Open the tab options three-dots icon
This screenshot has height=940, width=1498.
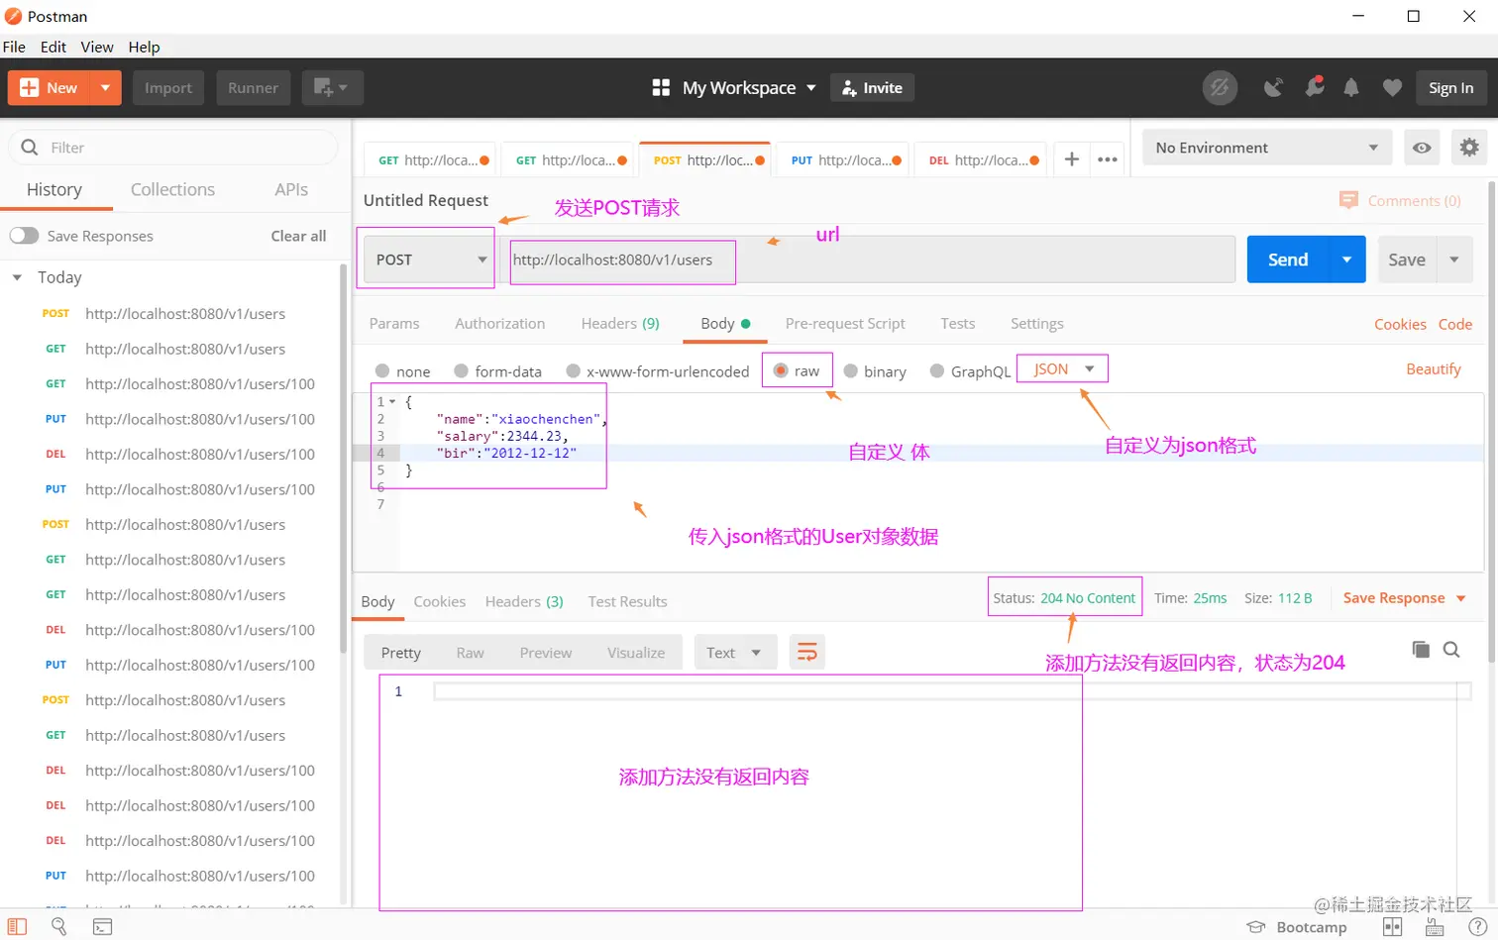point(1108,158)
